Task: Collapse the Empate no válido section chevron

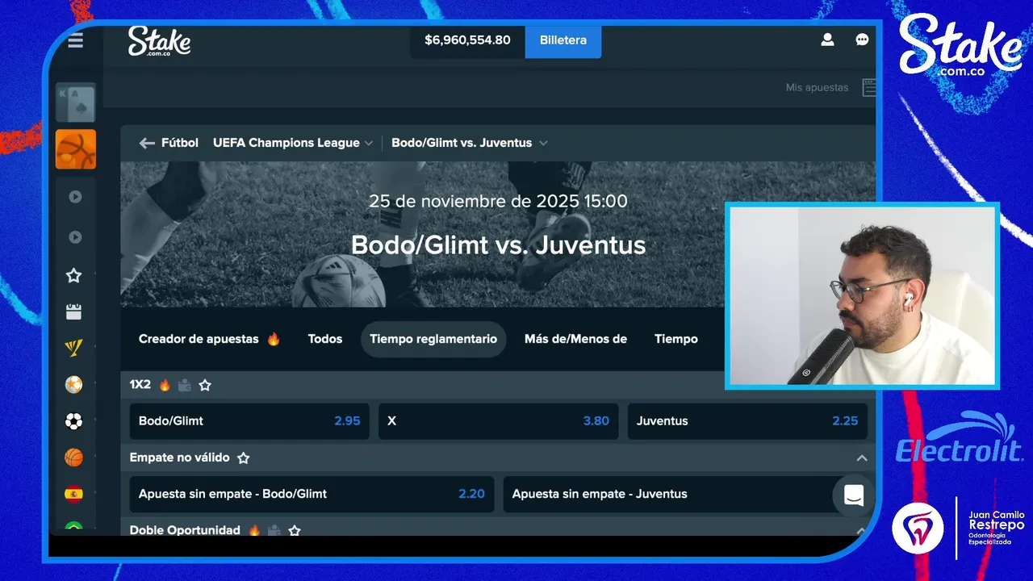Action: [x=862, y=458]
